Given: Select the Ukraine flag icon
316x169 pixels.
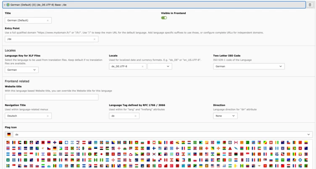Looking at the screenshot, I should pyautogui.click(x=201, y=166).
